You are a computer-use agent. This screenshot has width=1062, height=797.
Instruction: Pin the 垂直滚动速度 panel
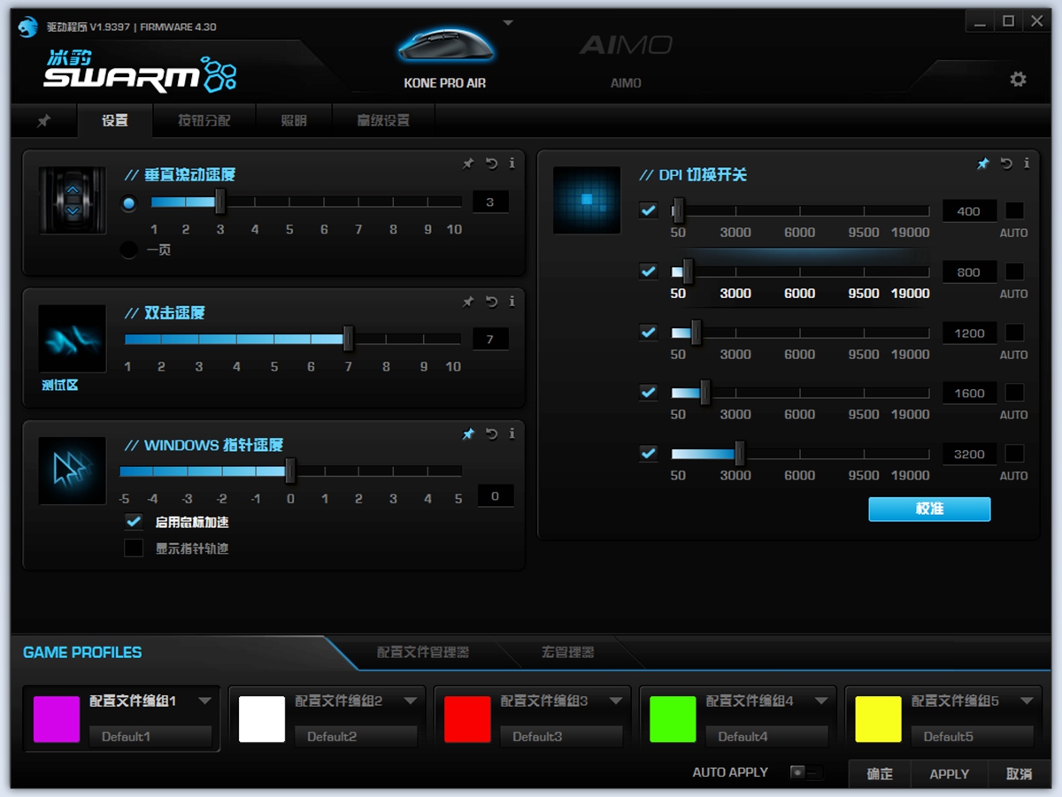pos(468,164)
